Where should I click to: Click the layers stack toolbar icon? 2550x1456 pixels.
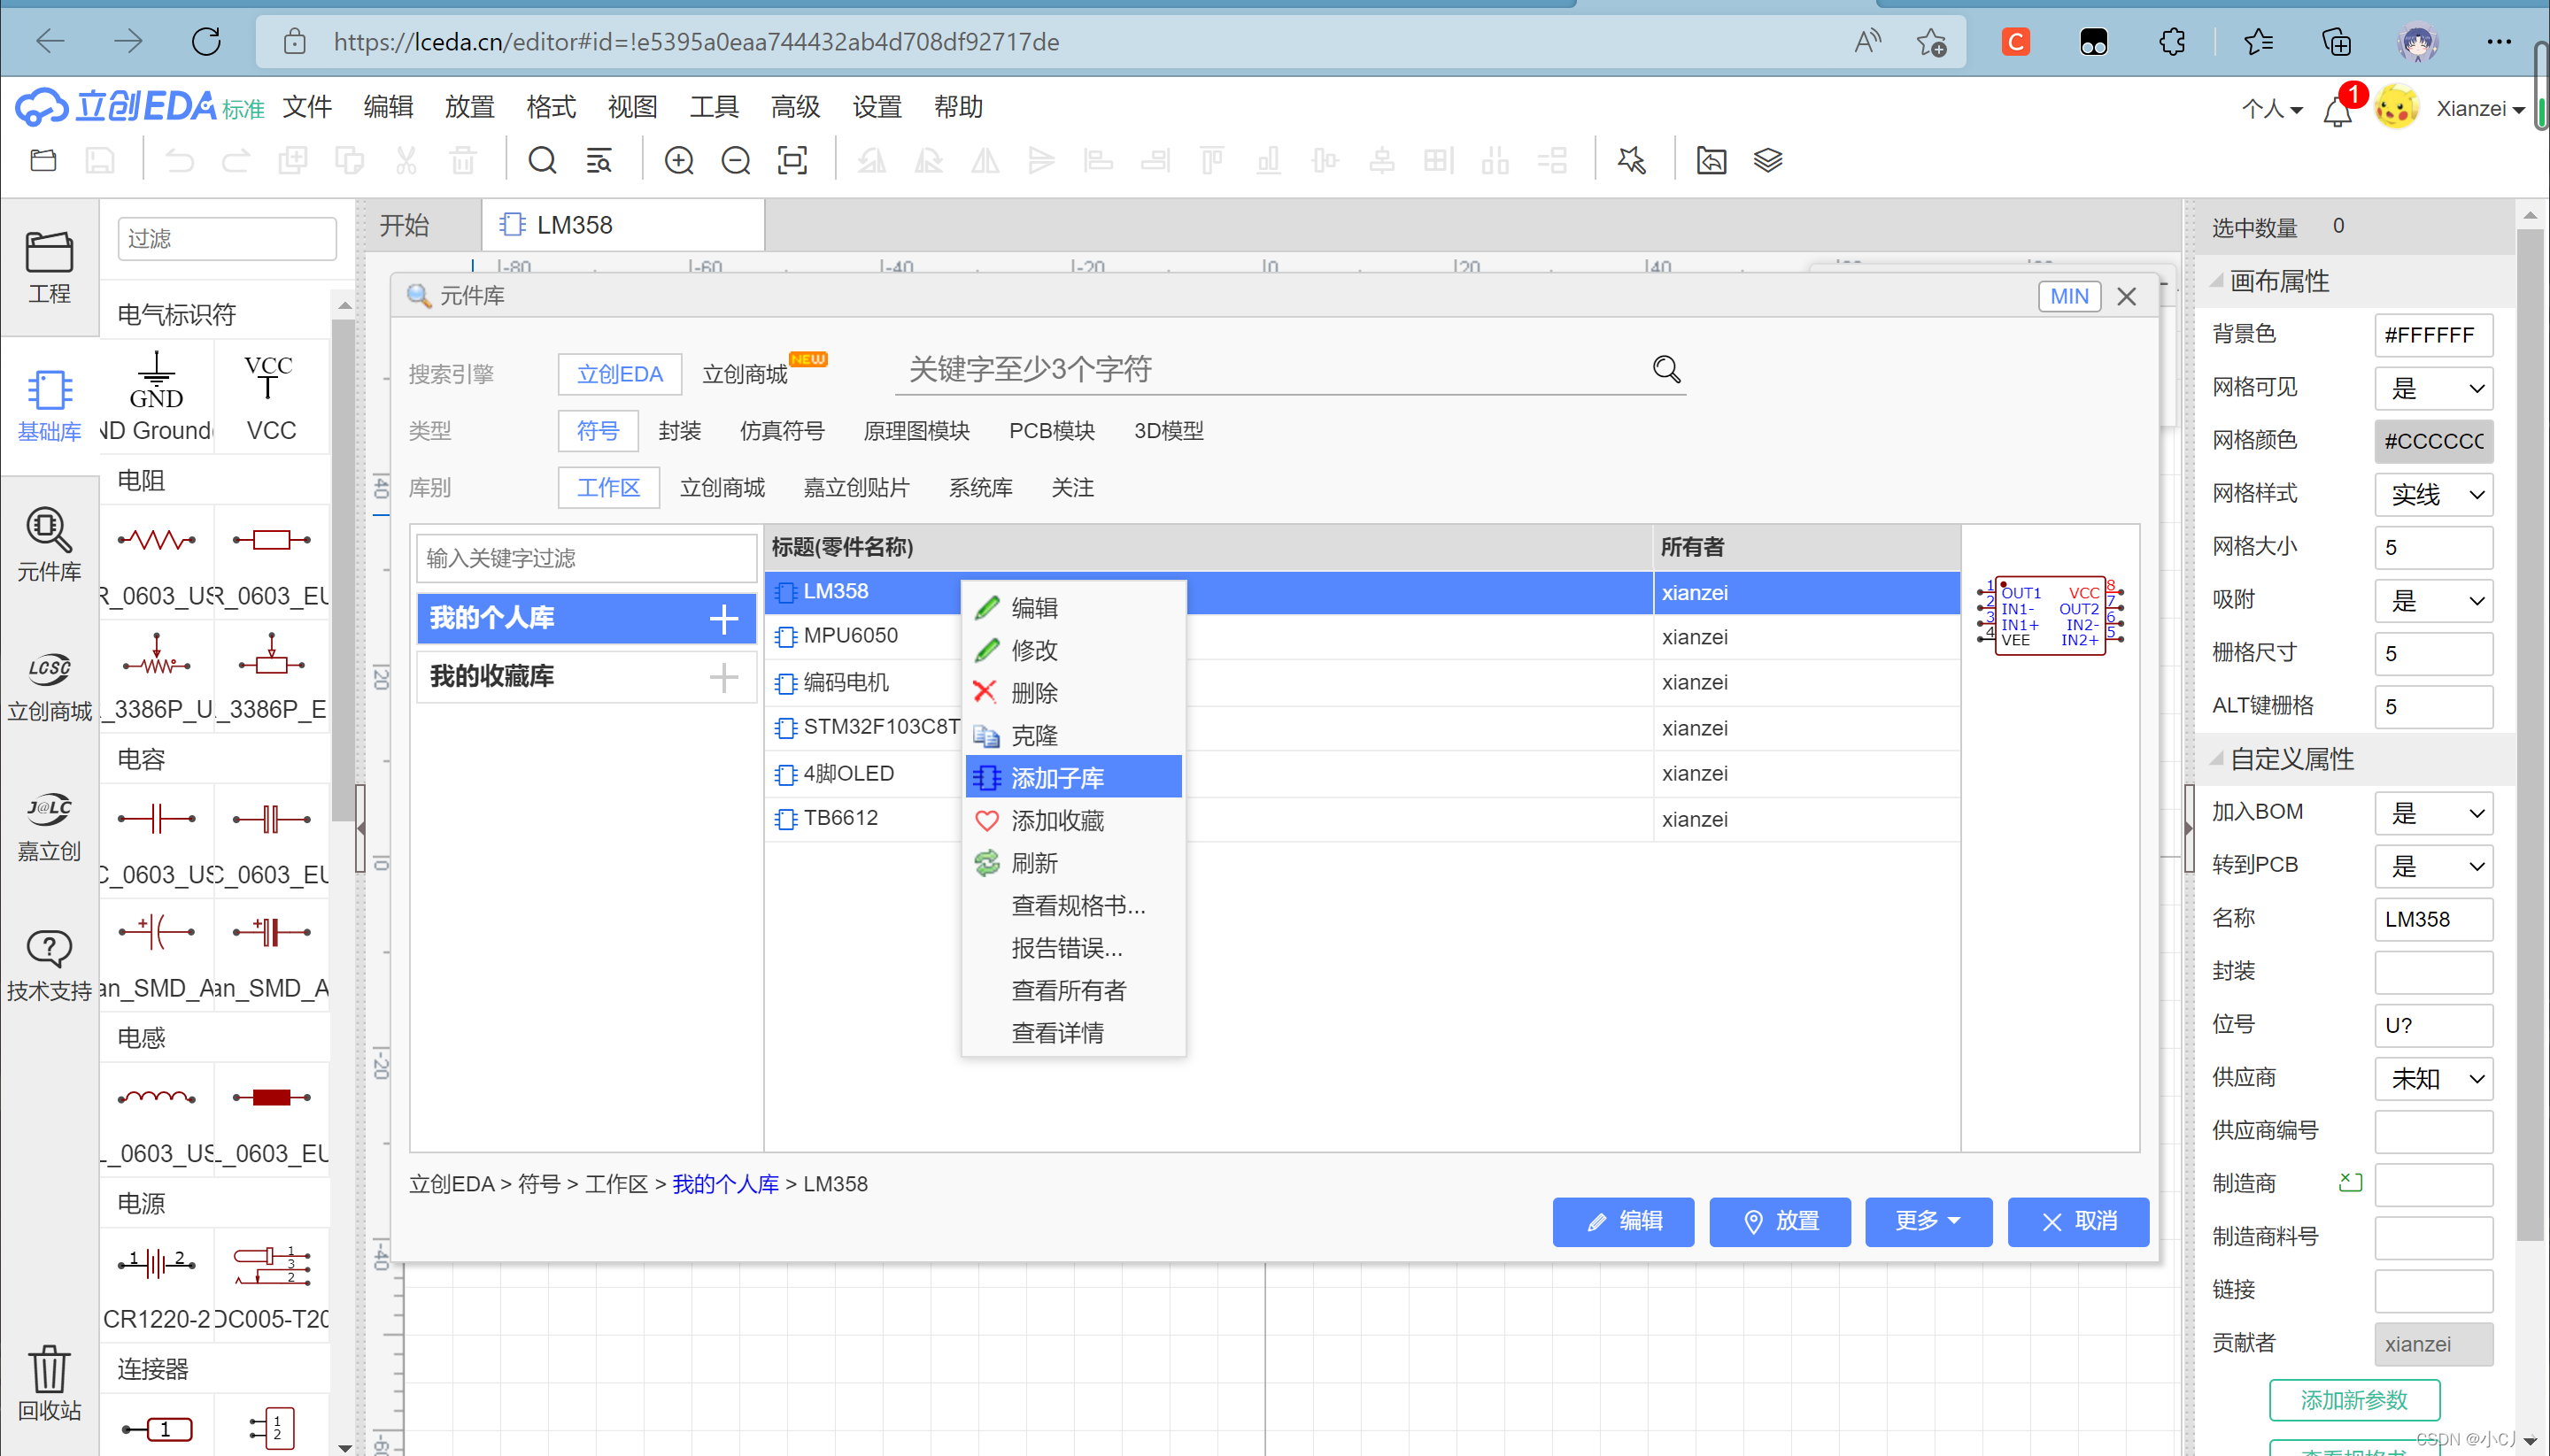(x=1767, y=160)
